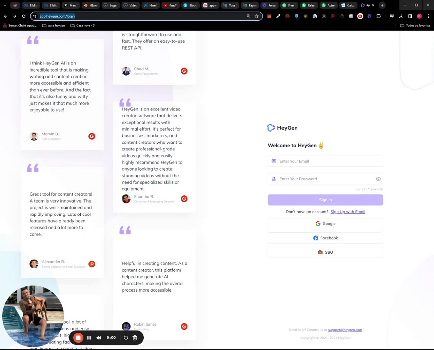This screenshot has width=434, height=350.
Task: Open the Chrome profile avatar G
Action: pyautogui.click(x=419, y=16)
